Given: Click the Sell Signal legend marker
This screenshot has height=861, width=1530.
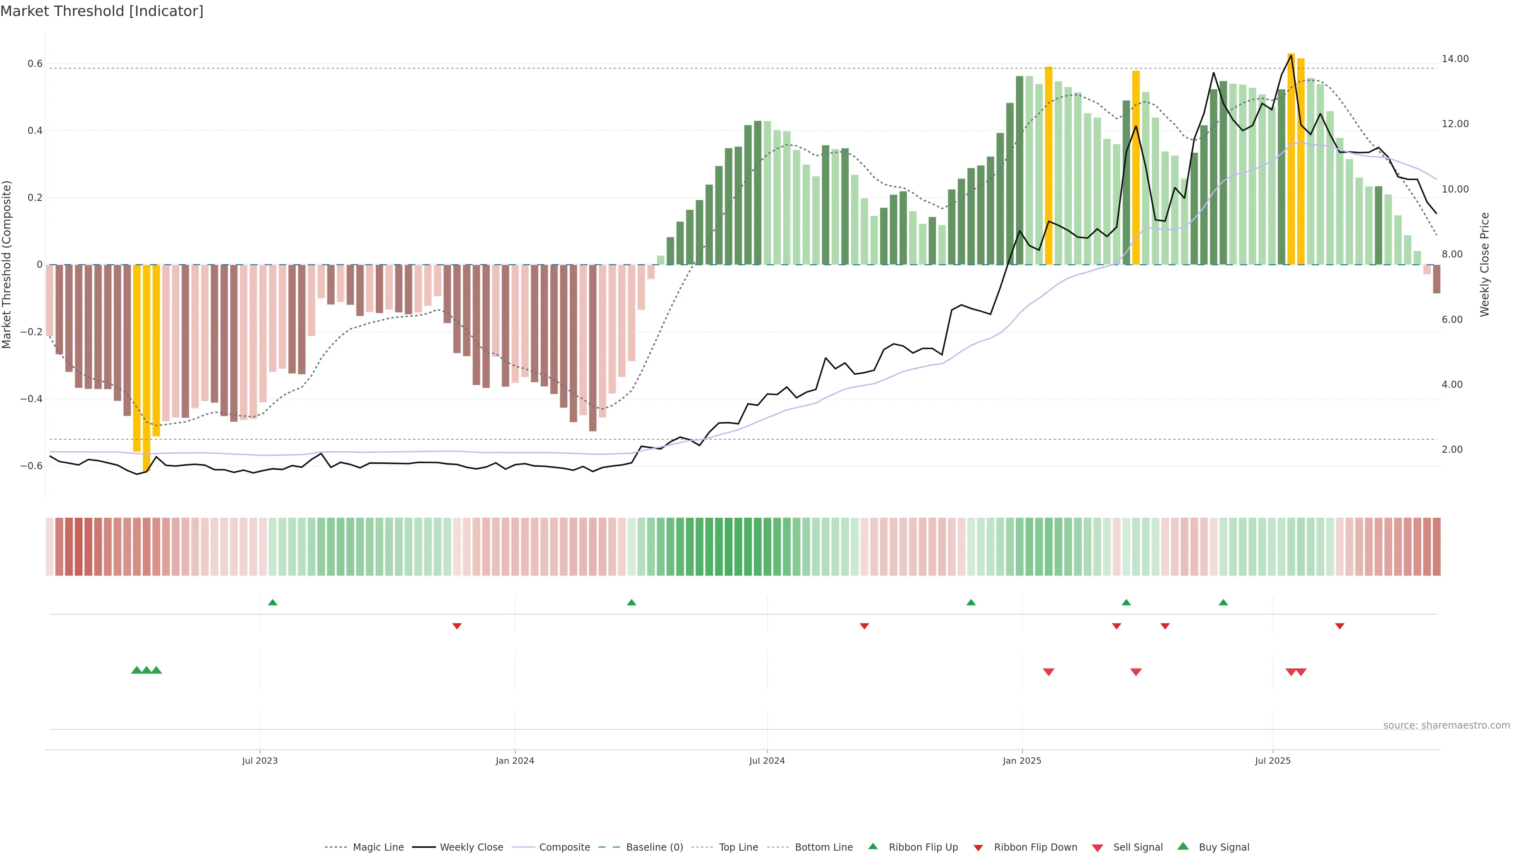Looking at the screenshot, I should click(x=1098, y=847).
